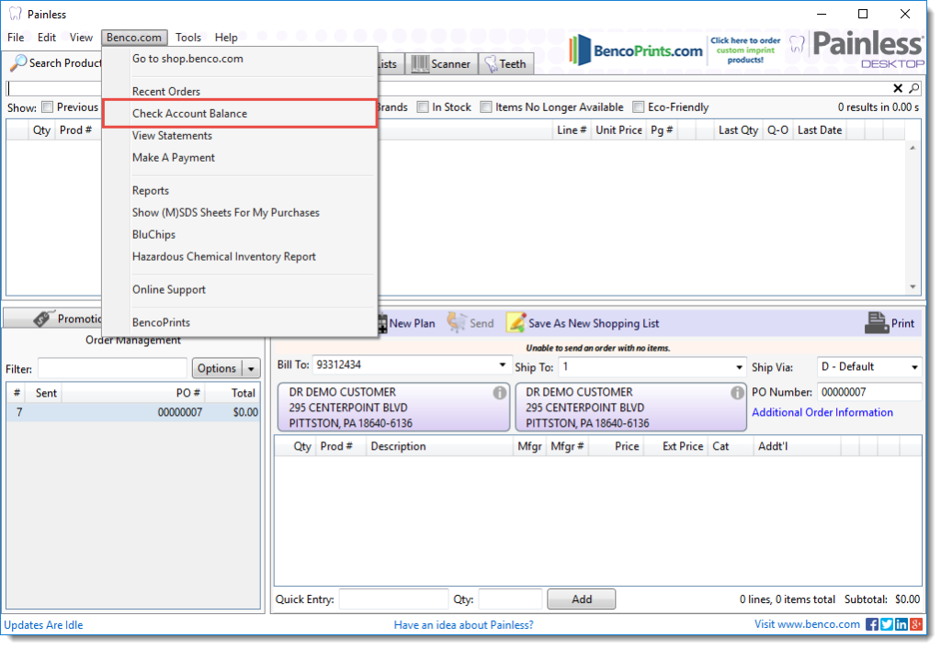Choose BencoPrints menu item
Screen dimensions: 941x649
tap(240, 322)
